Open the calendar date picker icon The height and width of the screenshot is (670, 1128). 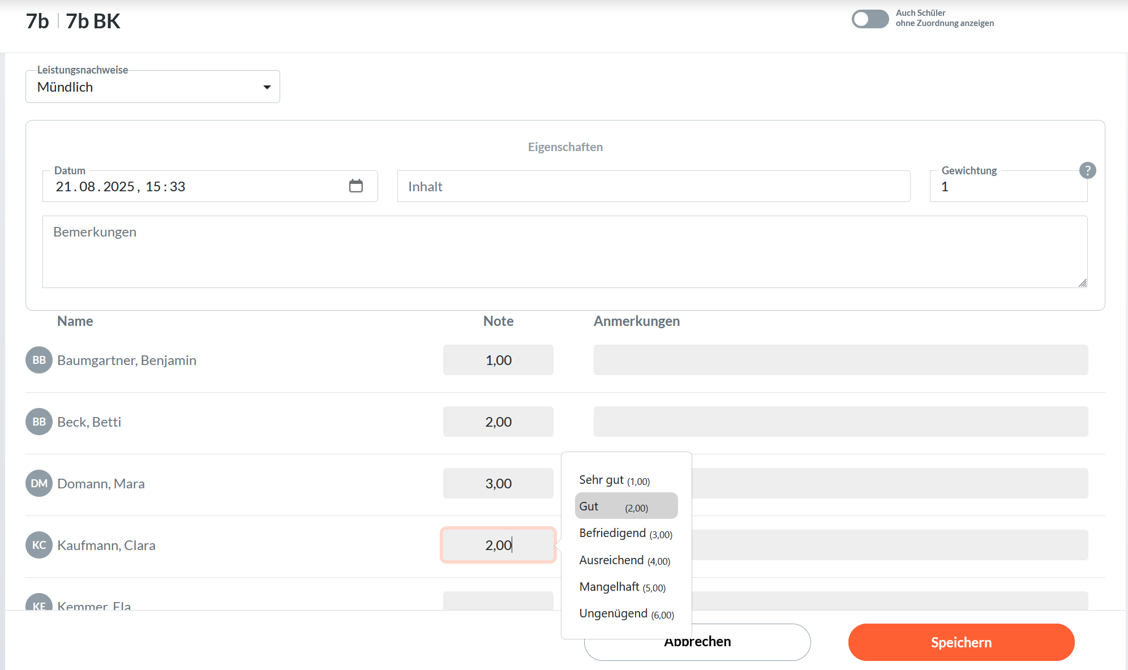click(x=355, y=186)
